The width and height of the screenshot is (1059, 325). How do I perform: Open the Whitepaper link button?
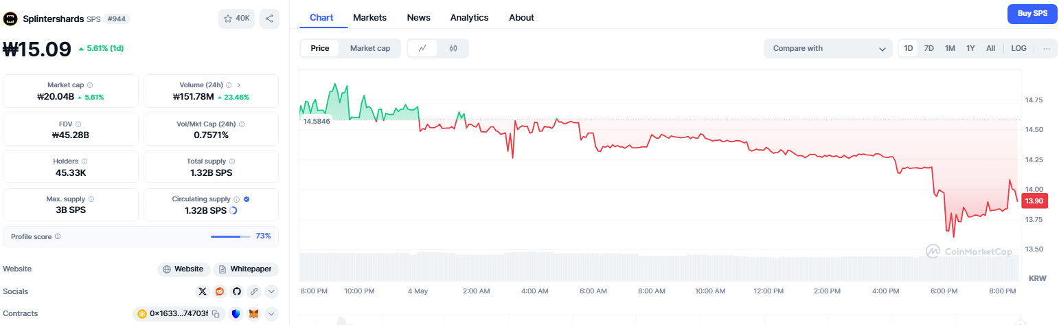click(x=246, y=269)
